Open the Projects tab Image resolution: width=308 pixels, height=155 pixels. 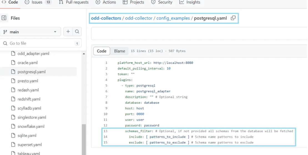tap(133, 2)
